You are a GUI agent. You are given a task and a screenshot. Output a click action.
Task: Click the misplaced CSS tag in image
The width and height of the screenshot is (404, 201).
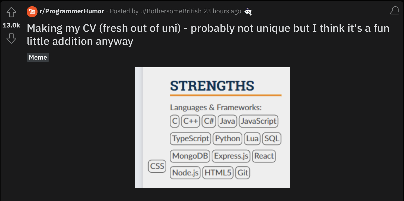tap(157, 166)
